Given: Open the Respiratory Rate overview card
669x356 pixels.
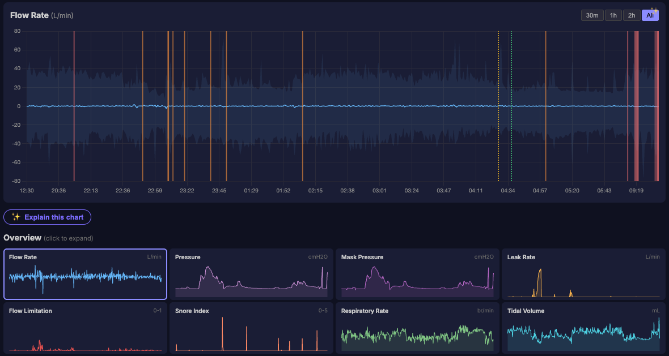Looking at the screenshot, I should pos(417,328).
